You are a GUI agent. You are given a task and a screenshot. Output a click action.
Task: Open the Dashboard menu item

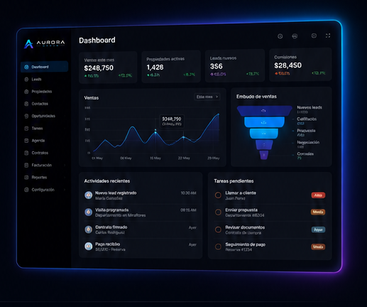click(44, 67)
